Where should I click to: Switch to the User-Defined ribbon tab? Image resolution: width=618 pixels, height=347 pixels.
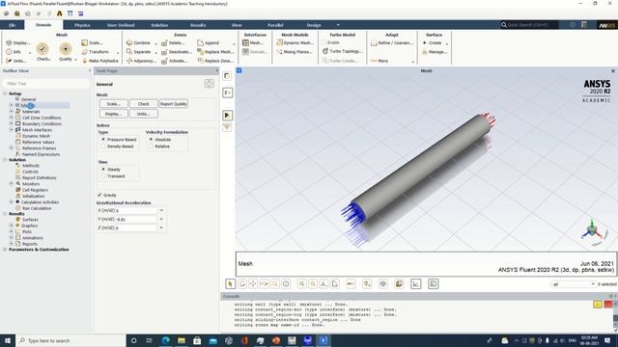[x=121, y=25]
